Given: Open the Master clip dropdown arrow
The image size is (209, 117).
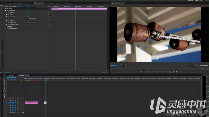Looking at the screenshot, I should 18,7.
